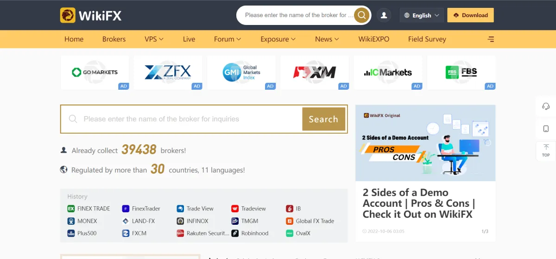Open the IC Markets ad banner
The width and height of the screenshot is (556, 259).
388,73
